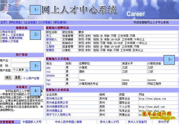Visit the 贵州人事人才网 friendly link
Screen dimensions: 179x124
109,122
